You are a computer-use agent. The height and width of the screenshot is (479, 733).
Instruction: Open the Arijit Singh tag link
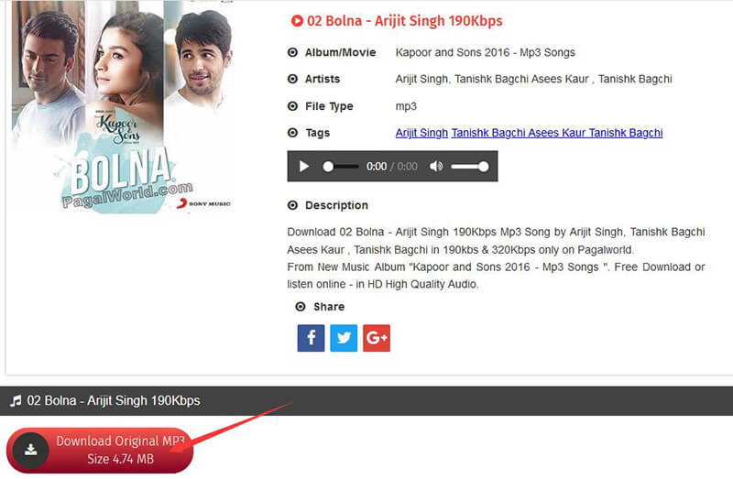tap(421, 133)
